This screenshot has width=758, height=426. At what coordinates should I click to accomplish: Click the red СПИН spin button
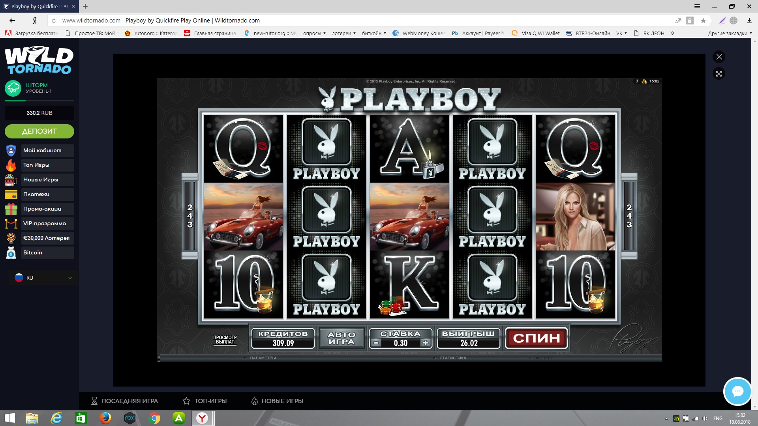coord(536,338)
